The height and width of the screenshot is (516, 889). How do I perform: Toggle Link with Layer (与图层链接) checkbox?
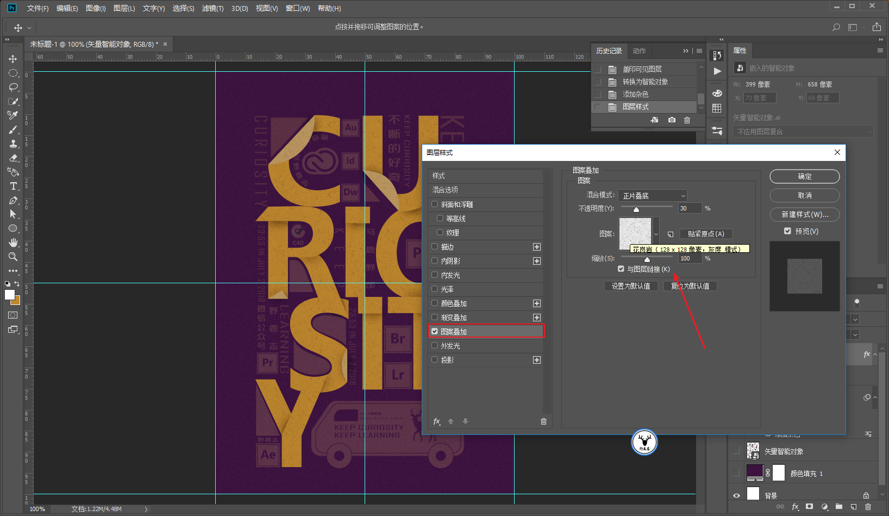(x=621, y=269)
